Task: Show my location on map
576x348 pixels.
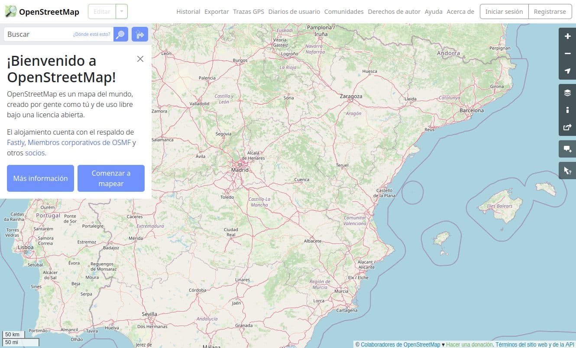Action: click(567, 71)
